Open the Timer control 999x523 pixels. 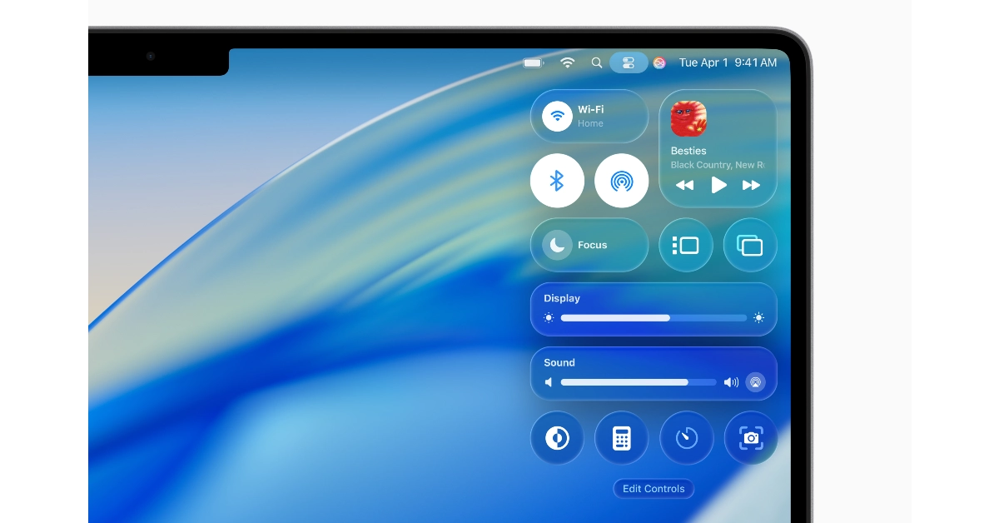(x=686, y=438)
